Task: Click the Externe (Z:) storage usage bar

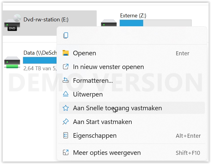Action: click(155, 23)
